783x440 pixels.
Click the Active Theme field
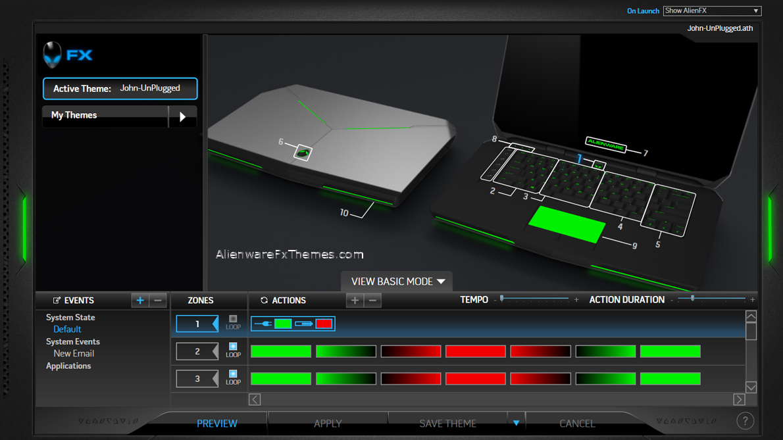(120, 88)
